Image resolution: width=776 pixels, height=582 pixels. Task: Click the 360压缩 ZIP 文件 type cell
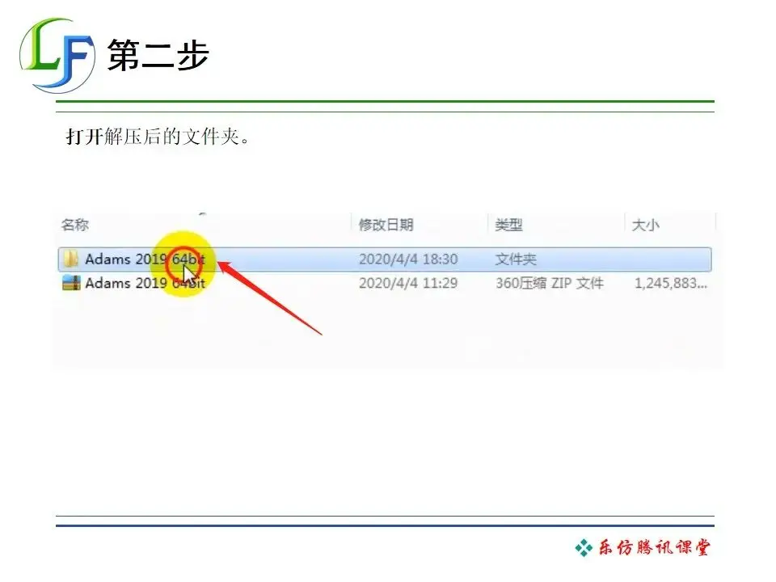click(550, 283)
